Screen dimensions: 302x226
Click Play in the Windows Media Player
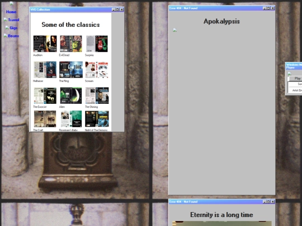coord(296,79)
